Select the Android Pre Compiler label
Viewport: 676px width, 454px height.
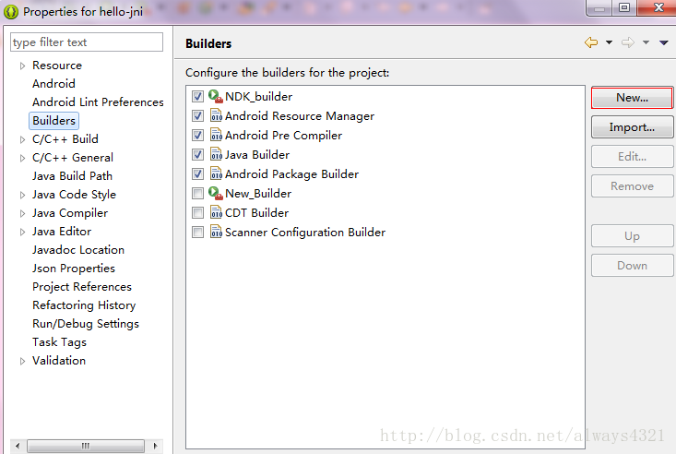[x=284, y=136]
